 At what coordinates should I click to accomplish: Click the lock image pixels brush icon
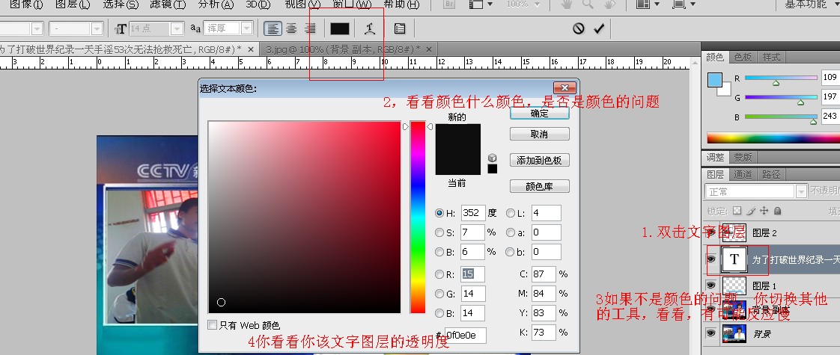(x=751, y=211)
